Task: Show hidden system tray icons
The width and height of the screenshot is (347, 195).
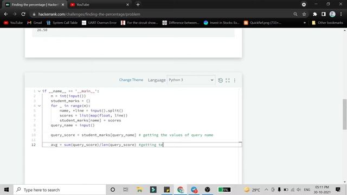Action: 266,190
